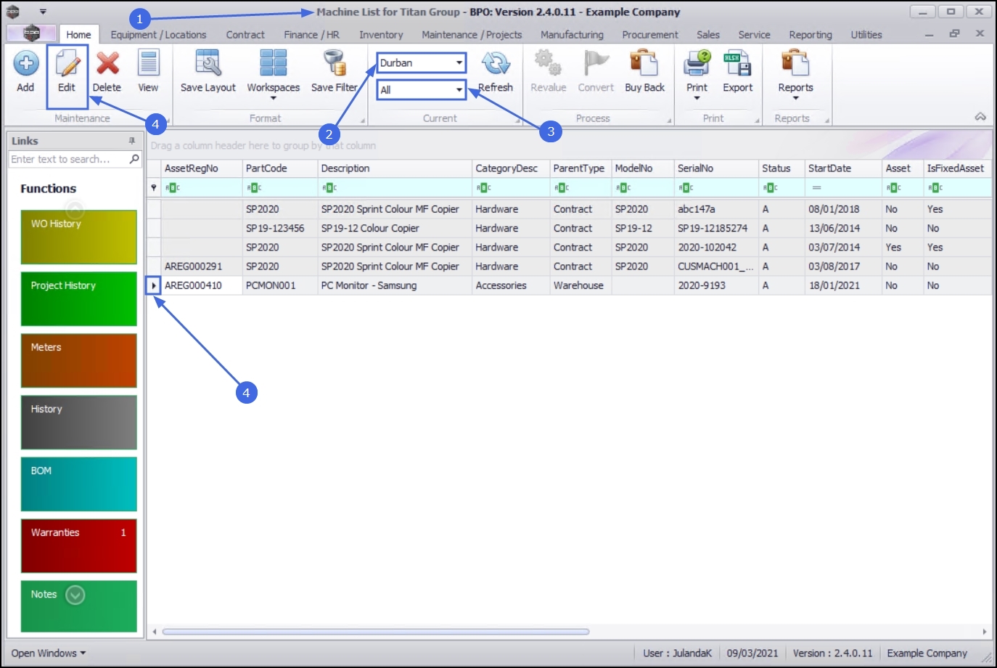
Task: Open the Quick Access Toolbar dropdown arrow
Action: point(43,12)
